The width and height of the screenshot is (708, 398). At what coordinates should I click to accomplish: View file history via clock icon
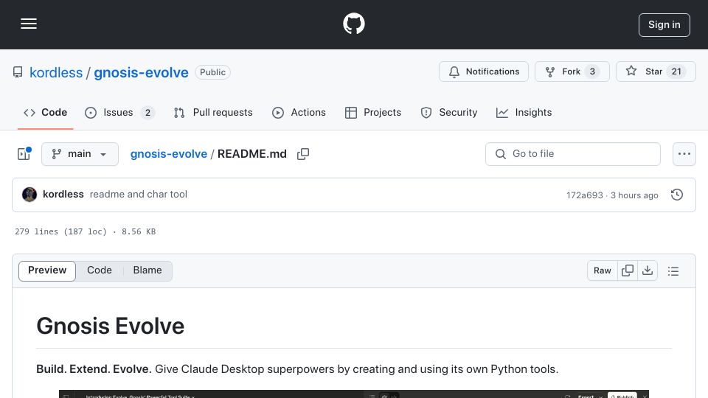pos(677,195)
